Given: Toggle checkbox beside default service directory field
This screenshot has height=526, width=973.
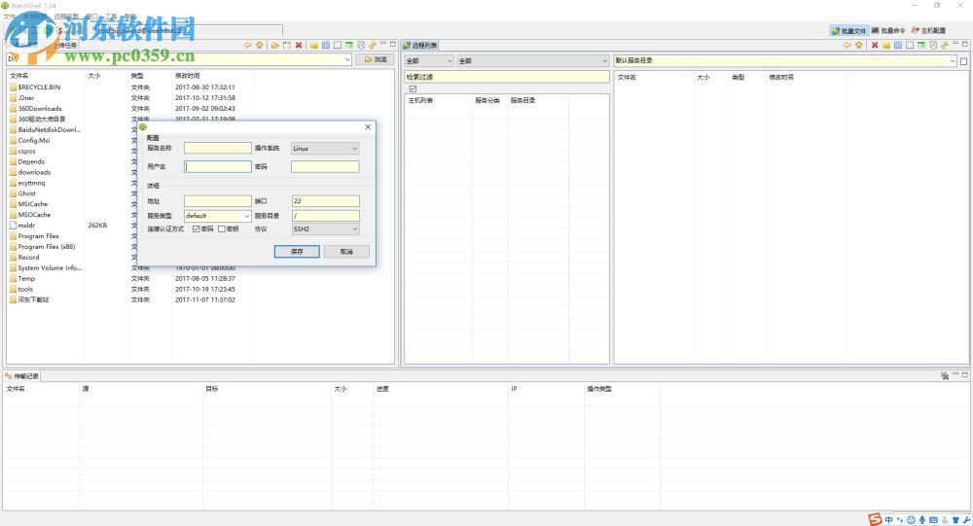Looking at the screenshot, I should click(963, 61).
